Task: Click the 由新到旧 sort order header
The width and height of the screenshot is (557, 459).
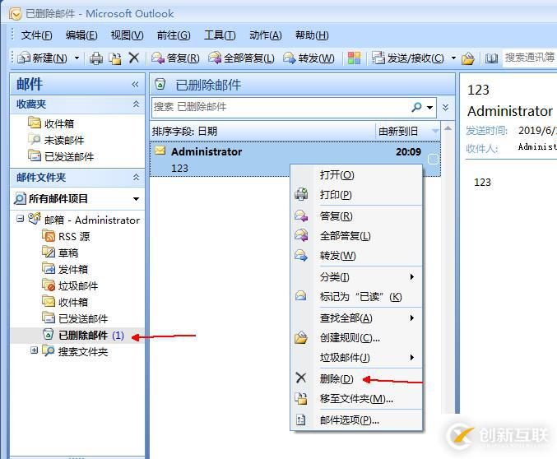Action: [408, 131]
